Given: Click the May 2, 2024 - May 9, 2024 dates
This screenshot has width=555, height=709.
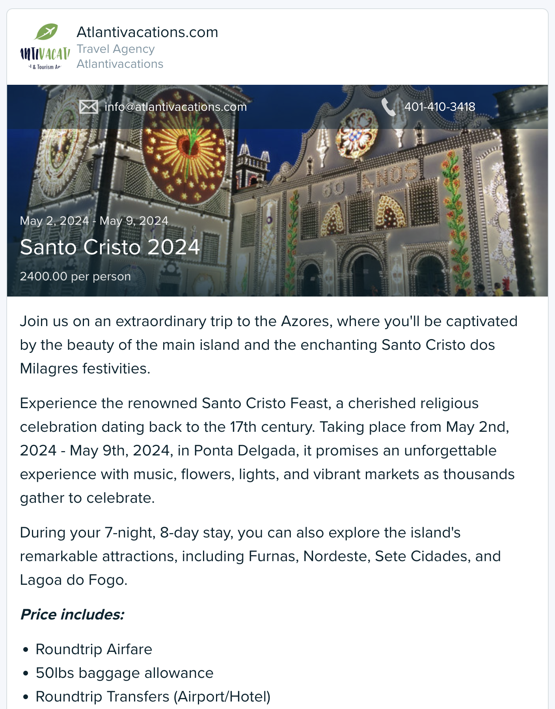Looking at the screenshot, I should pos(94,220).
